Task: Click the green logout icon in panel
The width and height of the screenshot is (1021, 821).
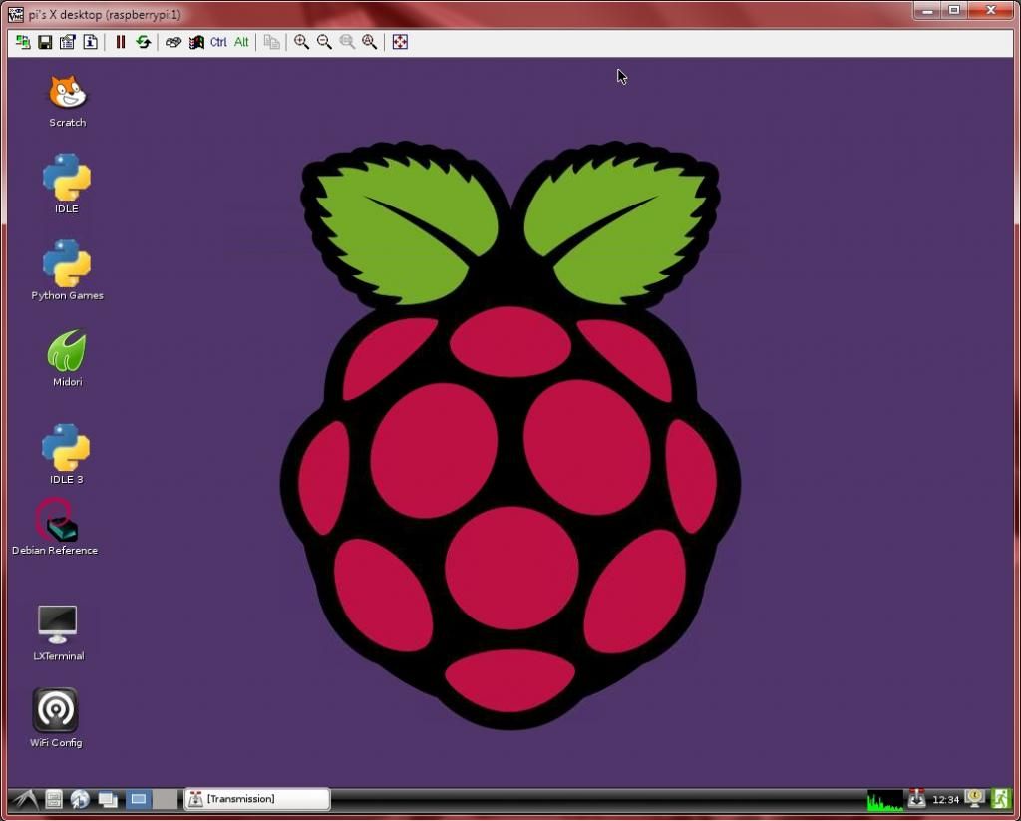Action: click(1000, 798)
